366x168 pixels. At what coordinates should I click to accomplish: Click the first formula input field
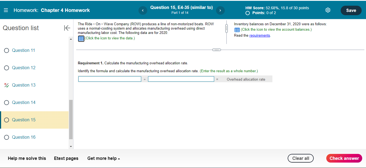coord(110,79)
